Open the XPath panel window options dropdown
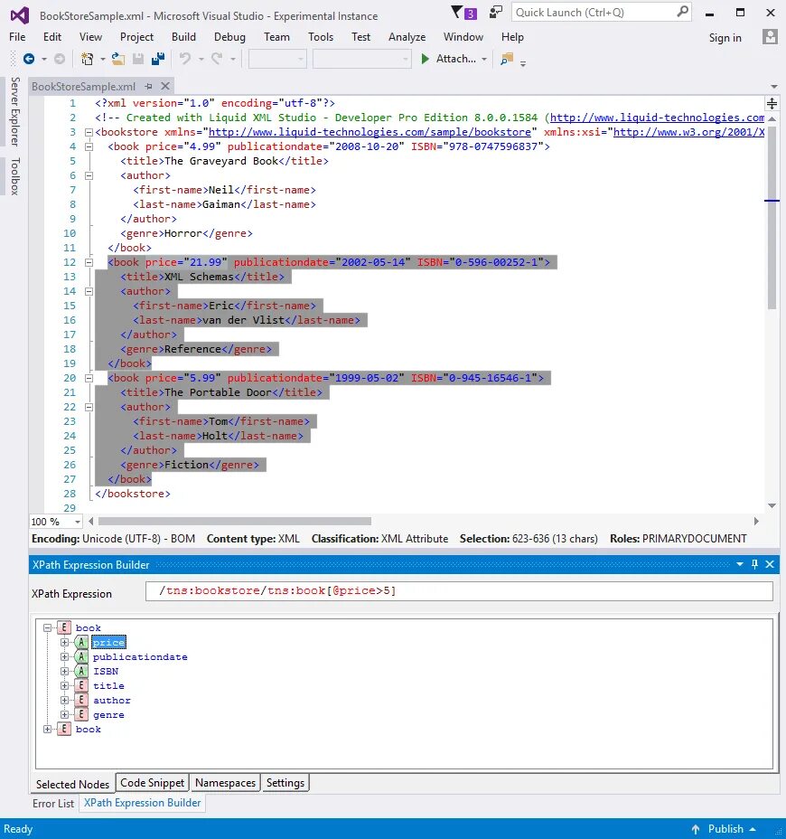786x839 pixels. point(740,564)
